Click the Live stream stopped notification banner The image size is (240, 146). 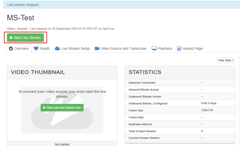122,5
